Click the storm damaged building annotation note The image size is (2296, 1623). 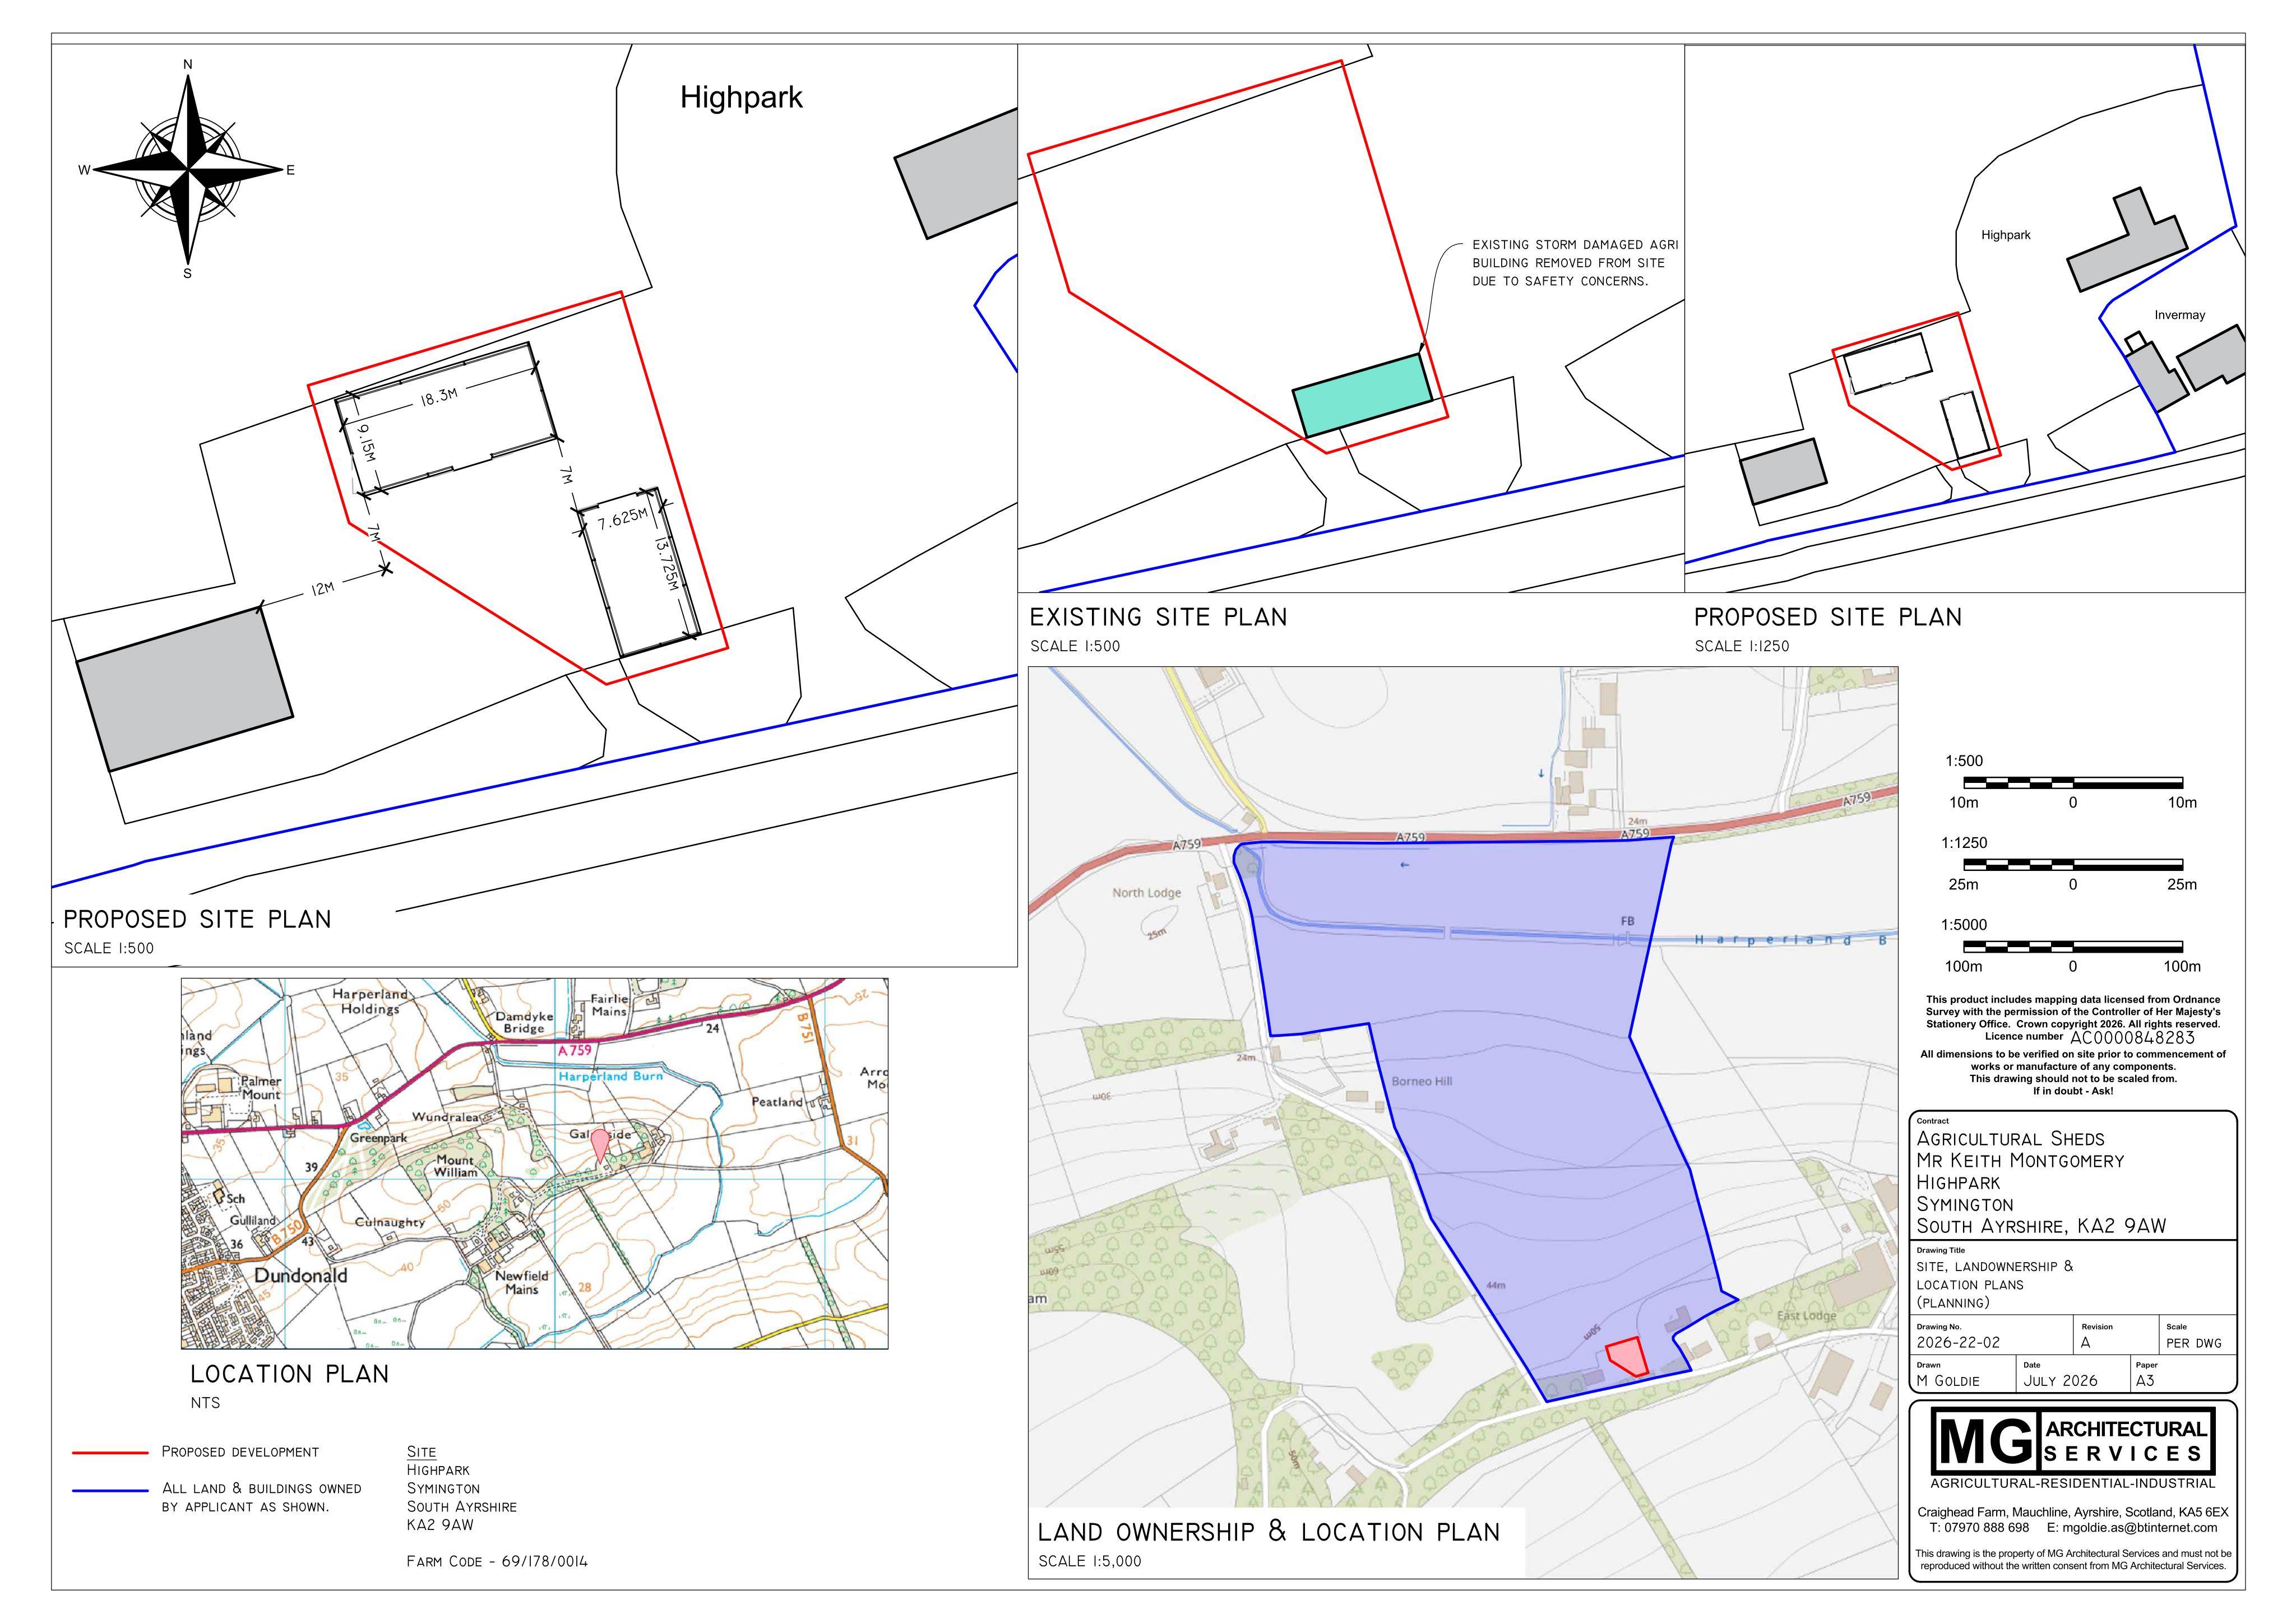point(1574,263)
